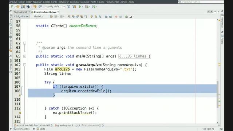The width and height of the screenshot is (233, 131).
Task: Toggle Bookmark editor icon
Action: (x=100, y=17)
